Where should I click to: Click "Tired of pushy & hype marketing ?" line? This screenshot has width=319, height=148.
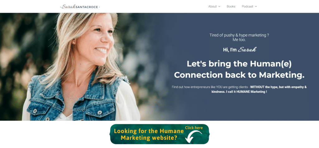pos(239,35)
